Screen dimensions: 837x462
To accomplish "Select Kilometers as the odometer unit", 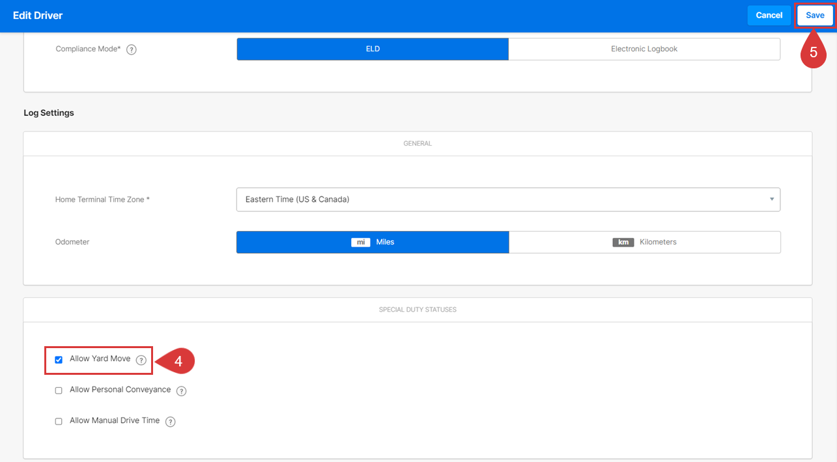I will (x=644, y=242).
